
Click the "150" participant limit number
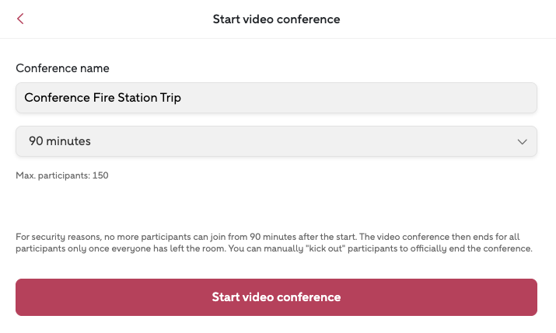[x=100, y=175]
